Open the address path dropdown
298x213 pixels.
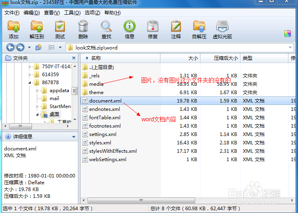click(290, 47)
